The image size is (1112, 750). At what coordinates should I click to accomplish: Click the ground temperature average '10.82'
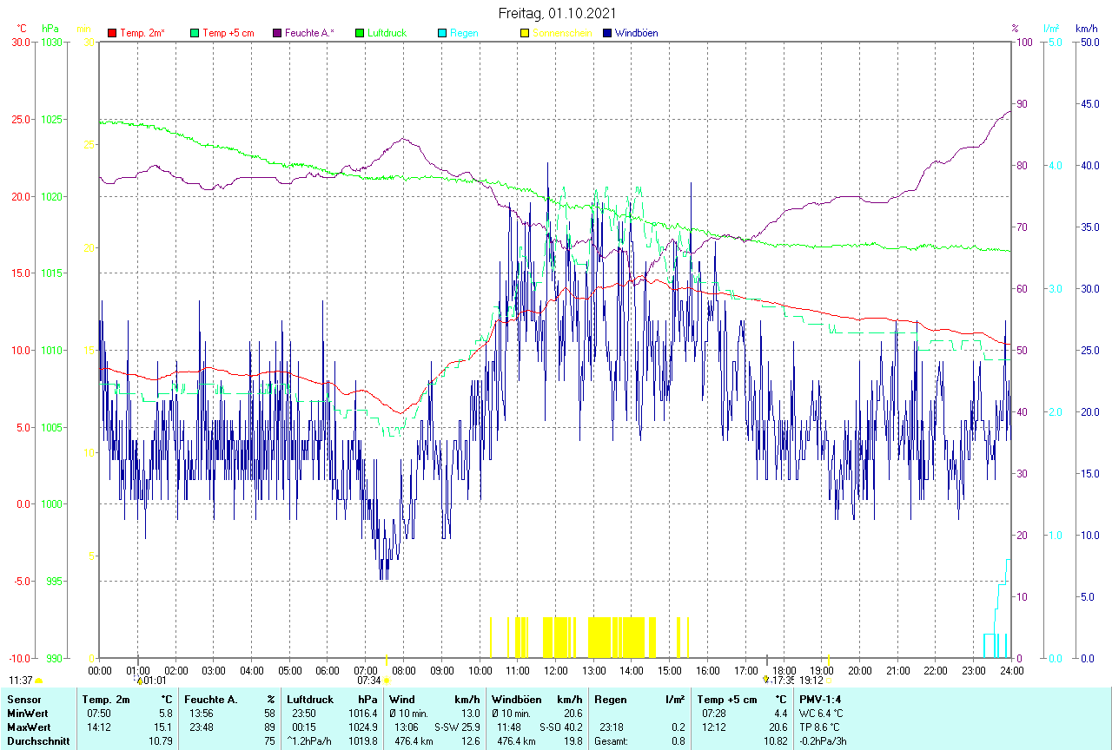click(x=774, y=741)
